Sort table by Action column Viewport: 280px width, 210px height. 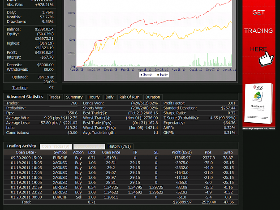pos(78,152)
